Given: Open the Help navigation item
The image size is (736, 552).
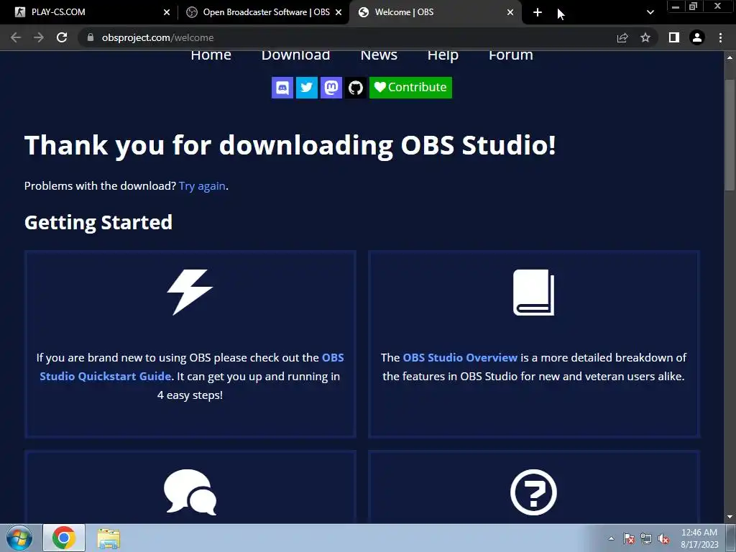Looking at the screenshot, I should [443, 55].
